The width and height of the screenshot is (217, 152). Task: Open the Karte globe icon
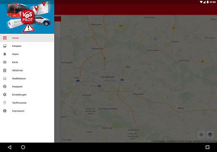click(5, 62)
